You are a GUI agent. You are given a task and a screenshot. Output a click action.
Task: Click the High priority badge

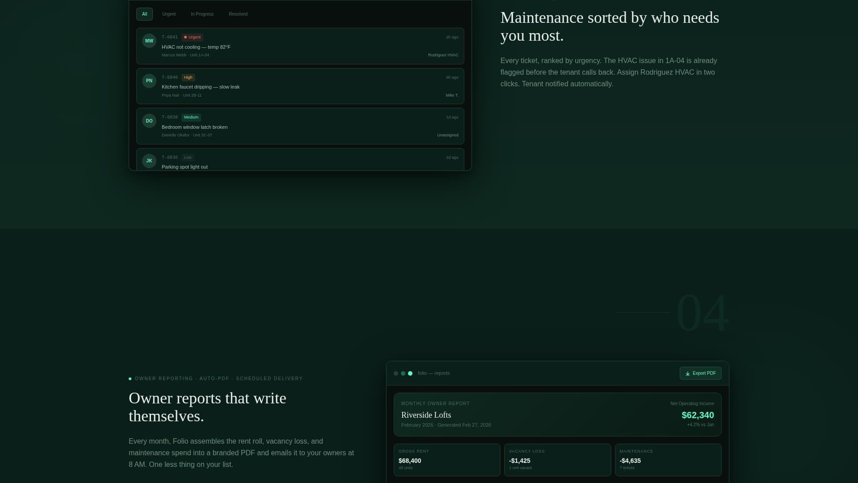click(188, 77)
